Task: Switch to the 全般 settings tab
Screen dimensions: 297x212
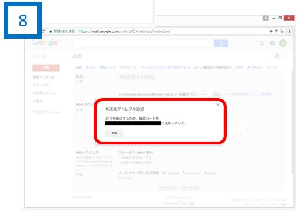Action: (x=78, y=68)
